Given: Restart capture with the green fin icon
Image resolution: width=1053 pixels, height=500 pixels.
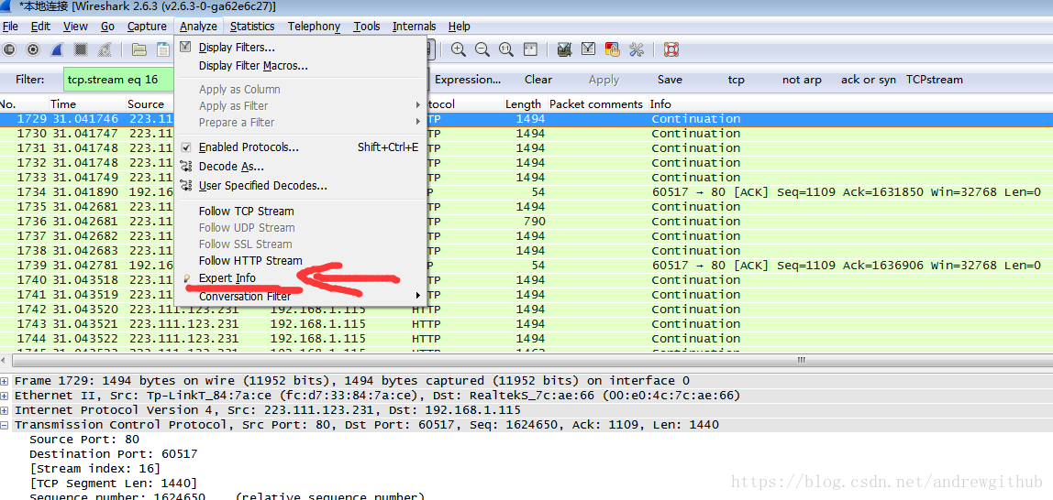Looking at the screenshot, I should click(105, 49).
